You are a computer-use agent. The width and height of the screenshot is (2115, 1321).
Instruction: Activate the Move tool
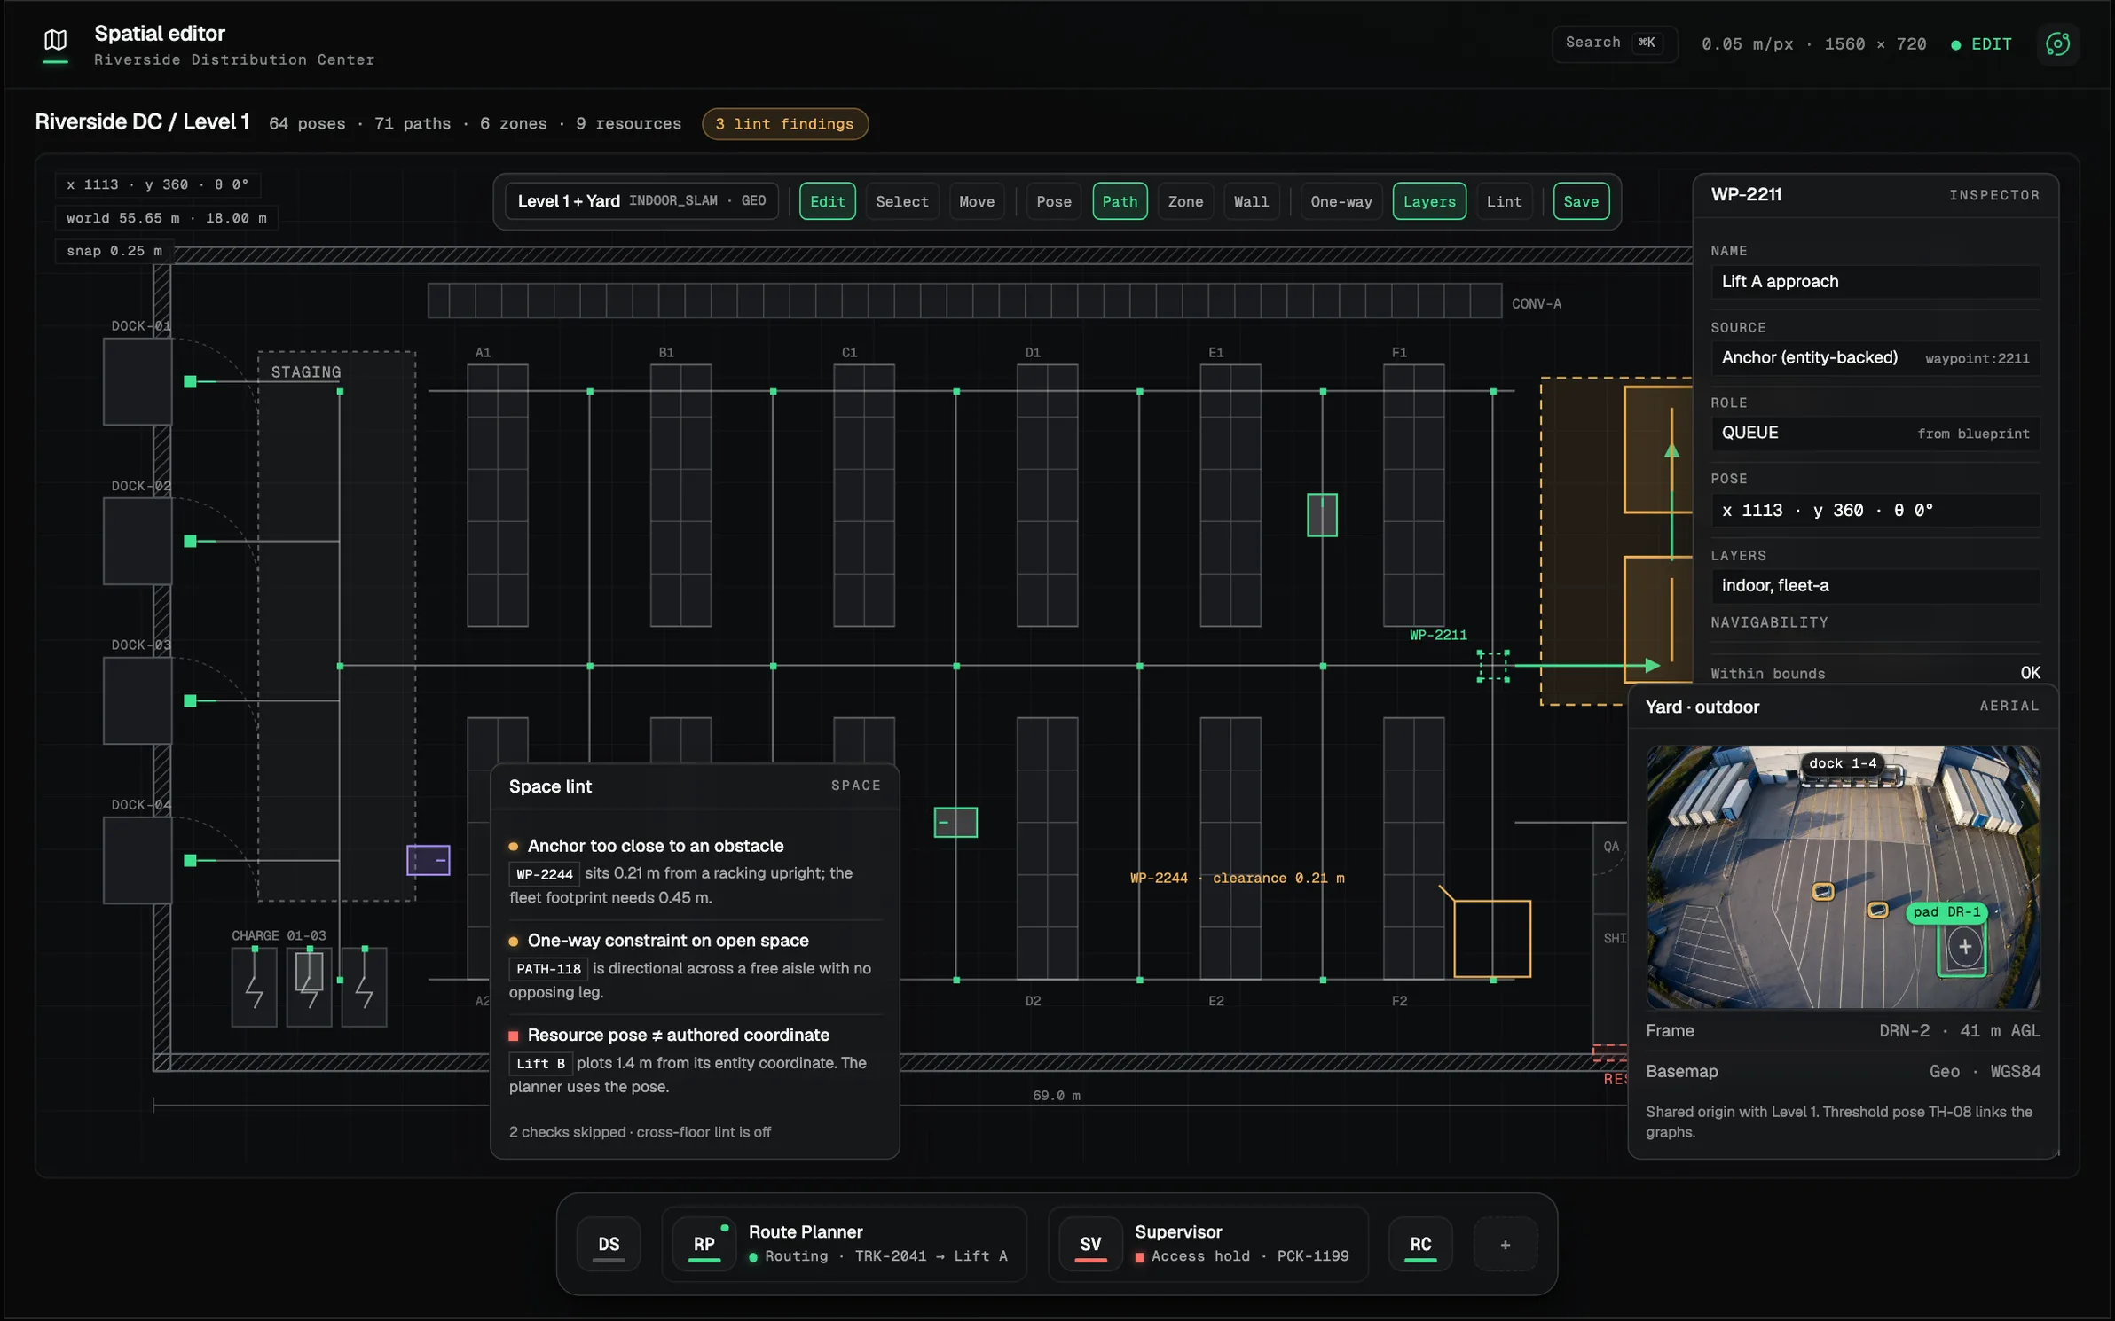[x=977, y=201]
